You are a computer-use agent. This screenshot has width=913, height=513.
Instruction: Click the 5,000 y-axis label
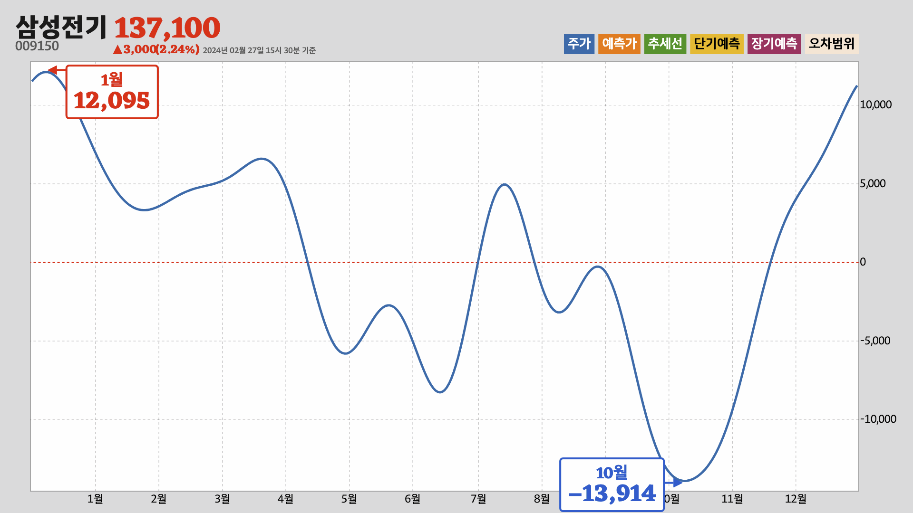click(x=873, y=183)
